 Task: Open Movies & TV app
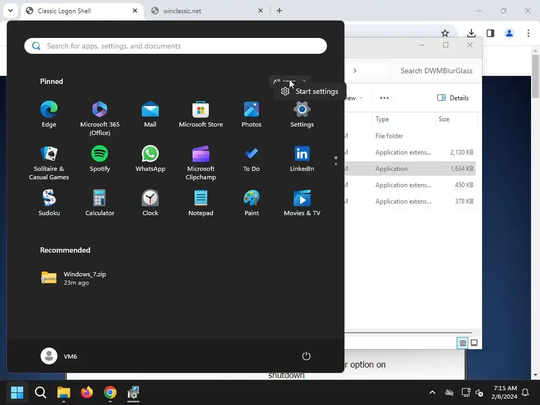[302, 203]
